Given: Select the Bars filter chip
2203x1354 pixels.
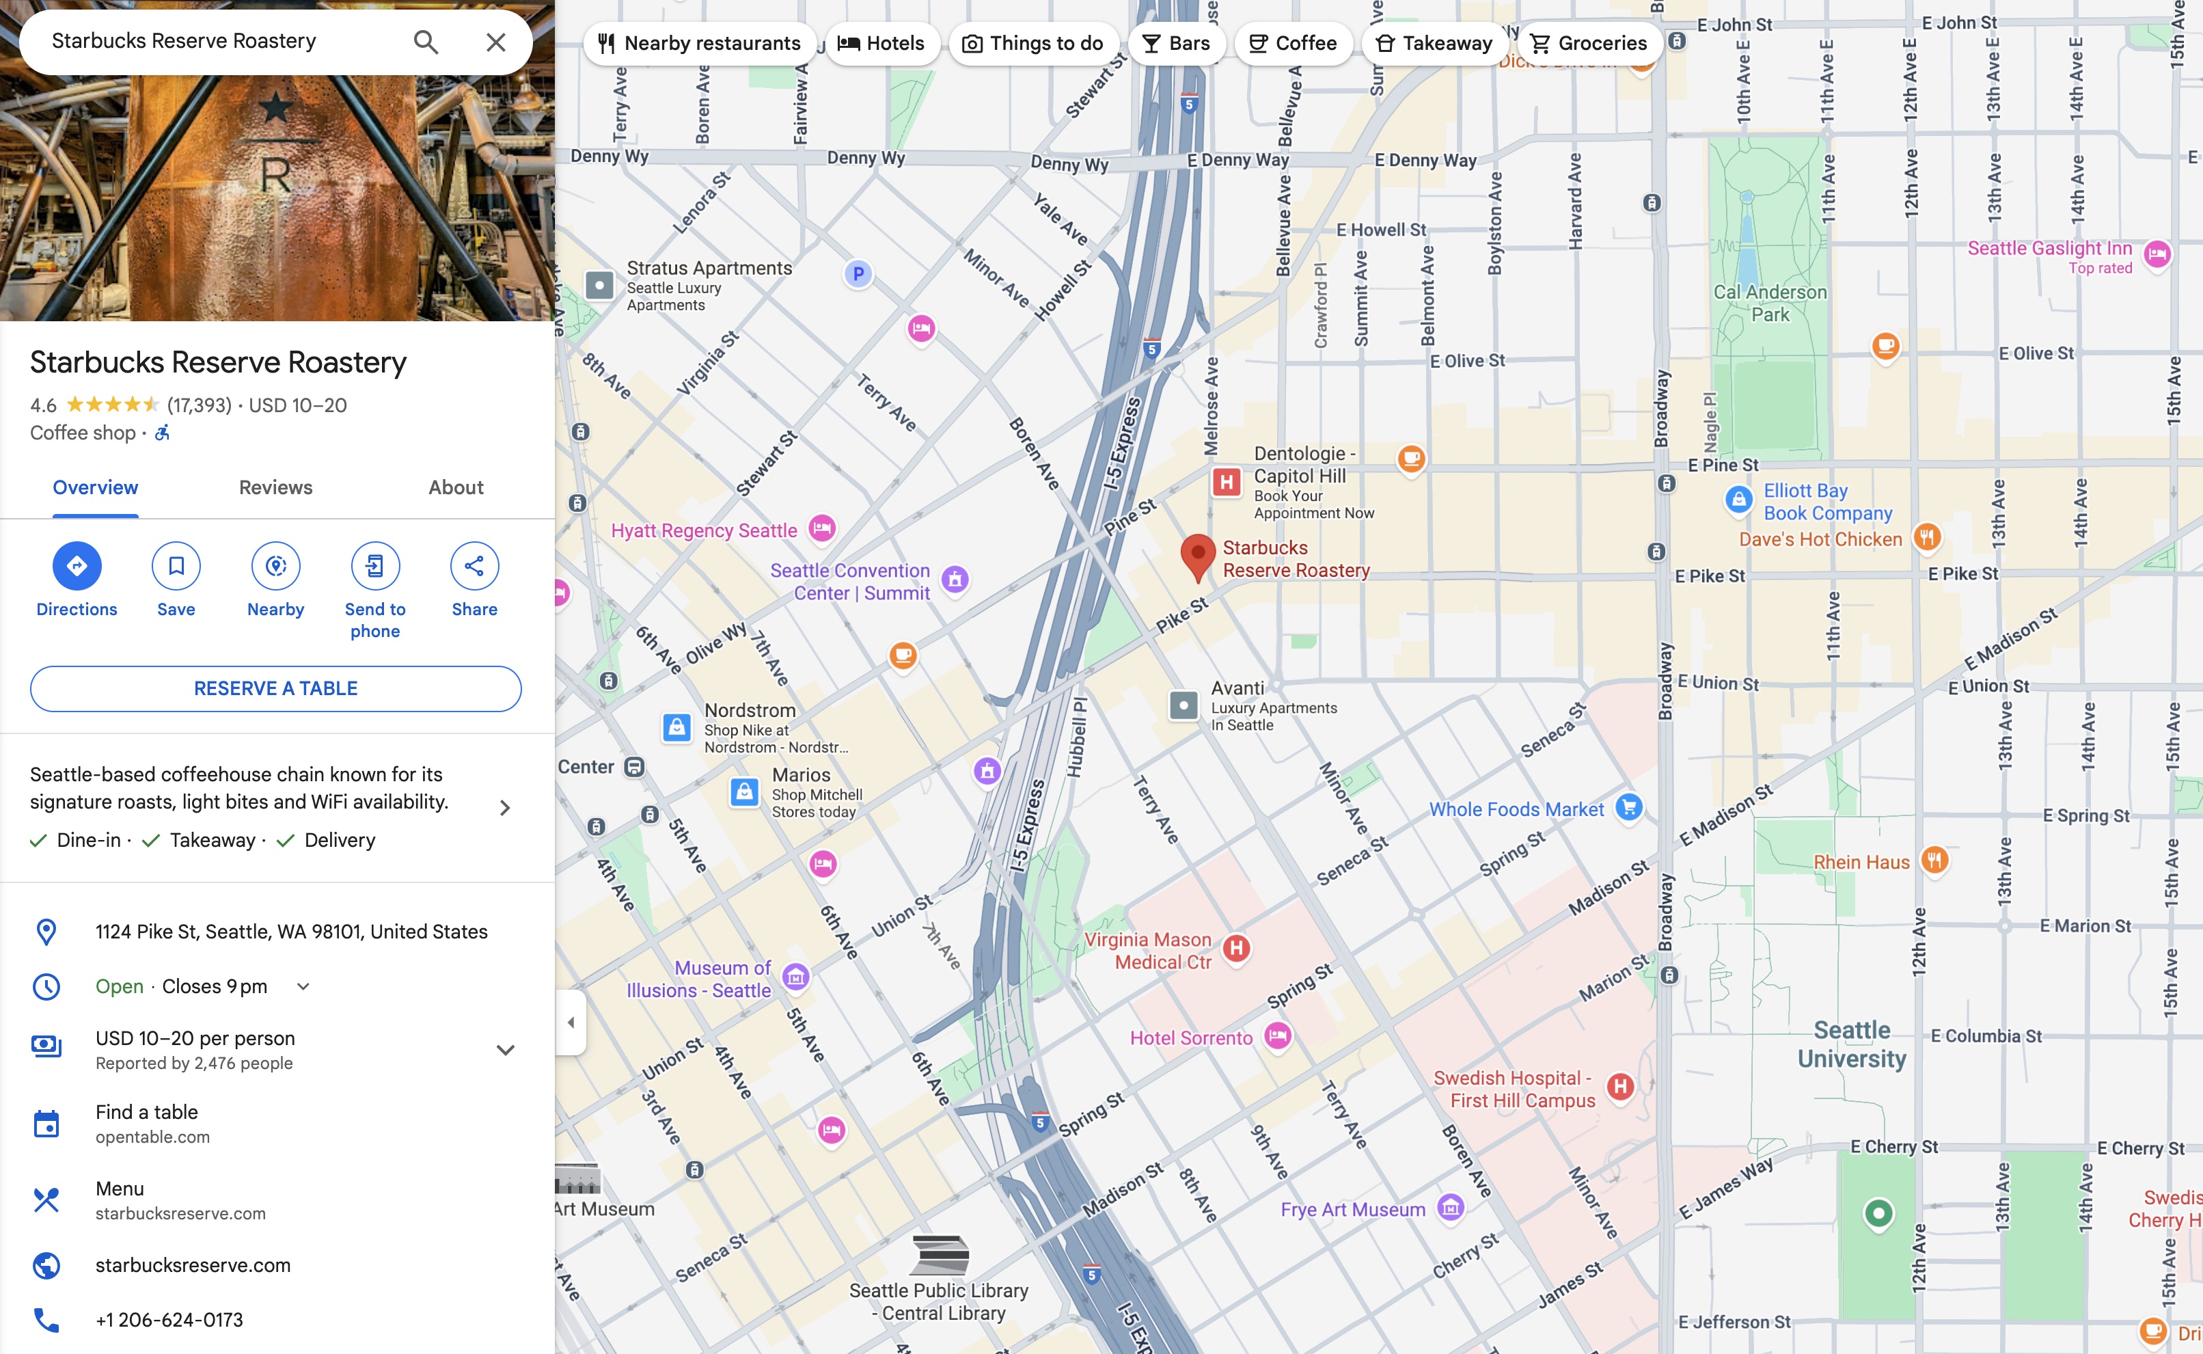Looking at the screenshot, I should 1176,43.
